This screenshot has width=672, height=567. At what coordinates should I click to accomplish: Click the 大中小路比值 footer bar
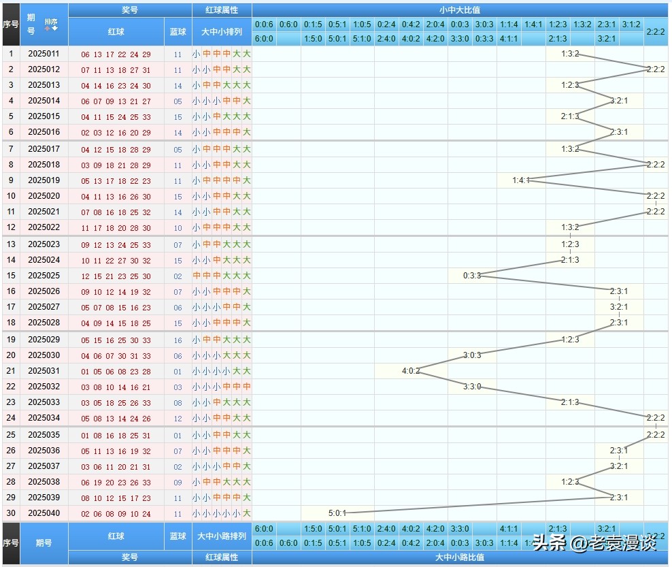point(460,557)
